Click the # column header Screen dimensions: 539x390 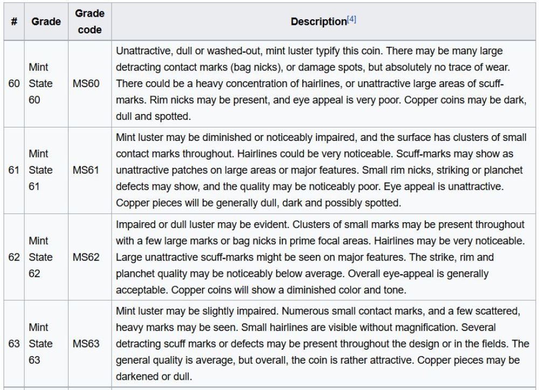14,22
